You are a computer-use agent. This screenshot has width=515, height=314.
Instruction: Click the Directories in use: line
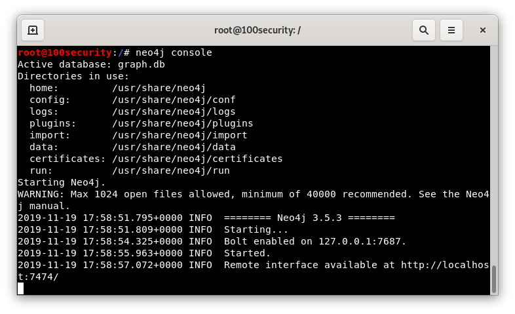coord(73,76)
